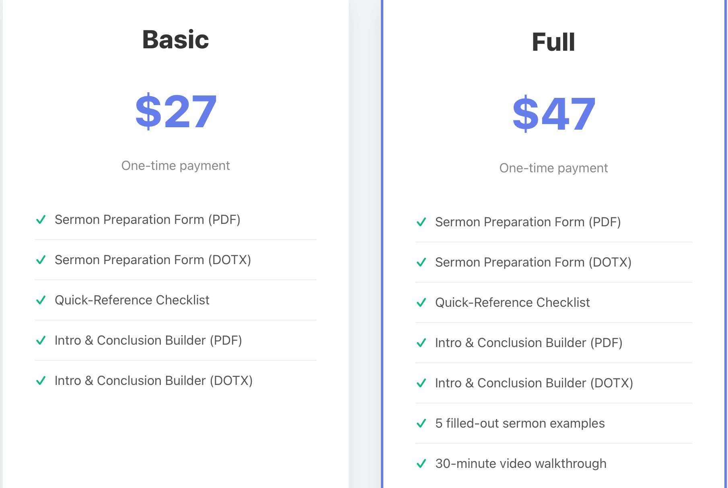Click Basic plan's Intro & Conclusion Builder (PDF) checkmark
The height and width of the screenshot is (488, 728).
pos(41,340)
